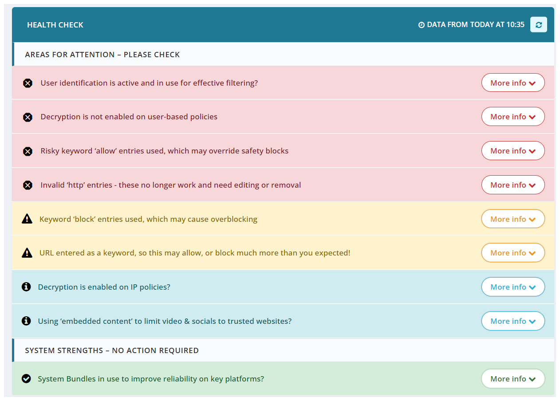The image size is (560, 401).
Task: Click the refresh data icon in header
Action: tap(538, 25)
